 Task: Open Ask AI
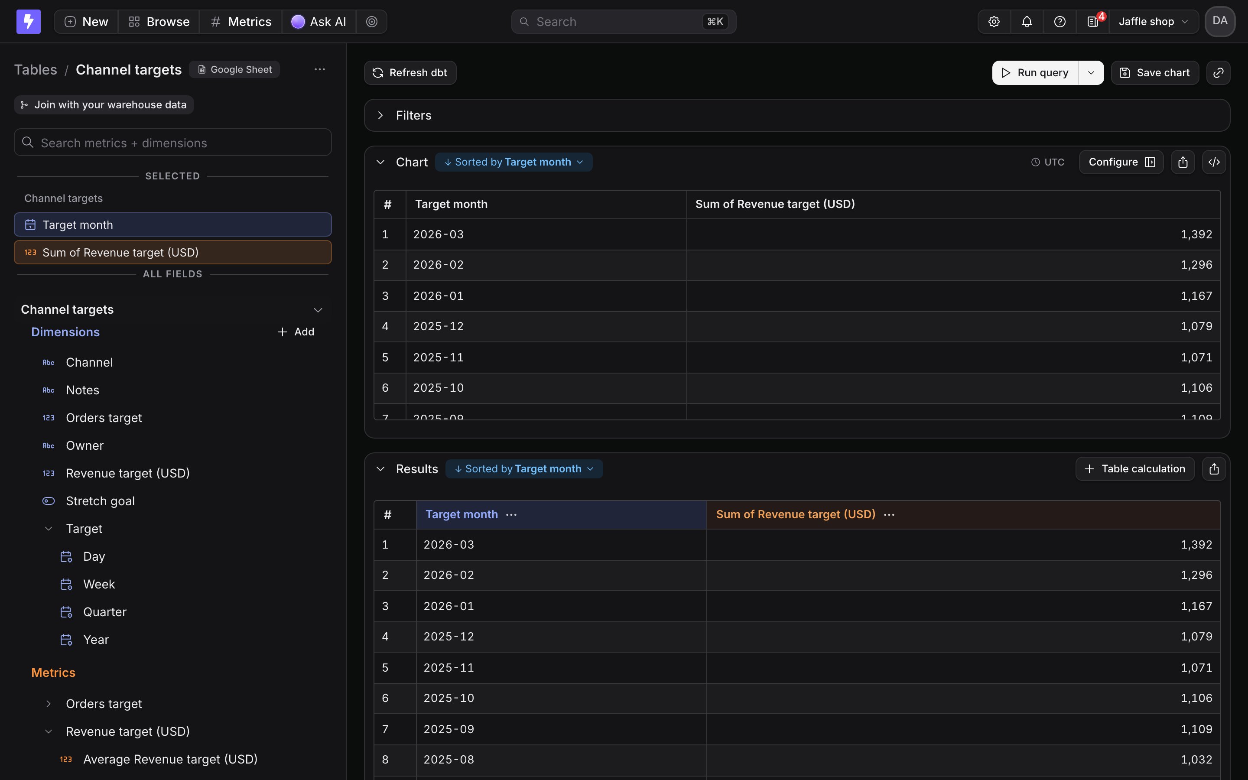pos(318,22)
